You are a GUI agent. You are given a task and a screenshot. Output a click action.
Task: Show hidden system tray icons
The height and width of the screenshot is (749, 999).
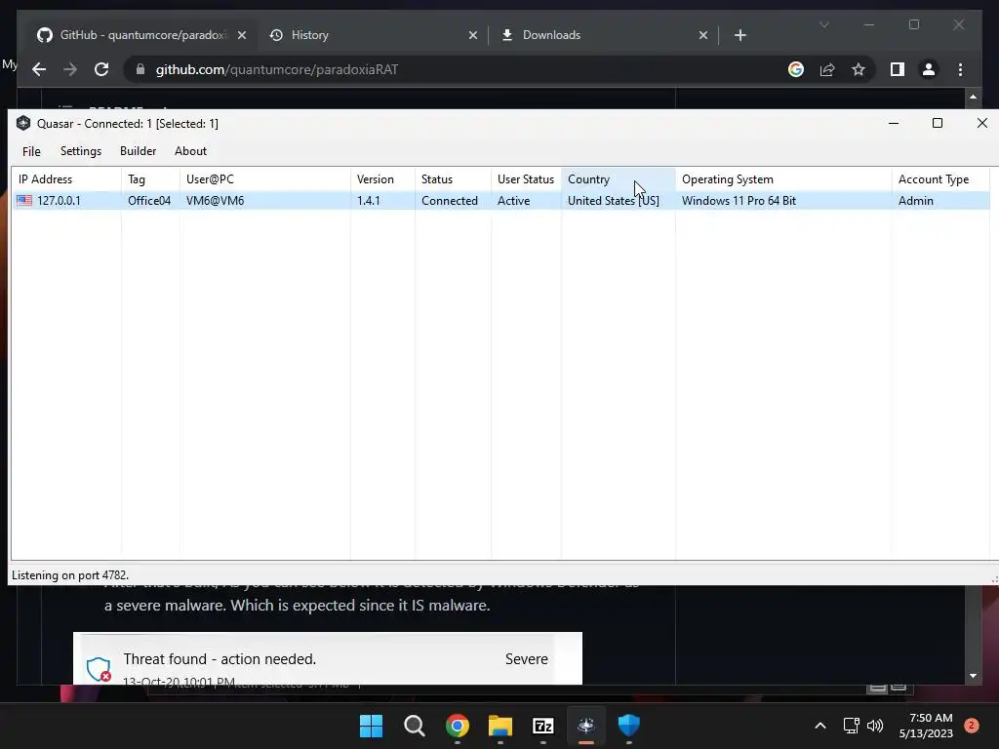pos(820,726)
